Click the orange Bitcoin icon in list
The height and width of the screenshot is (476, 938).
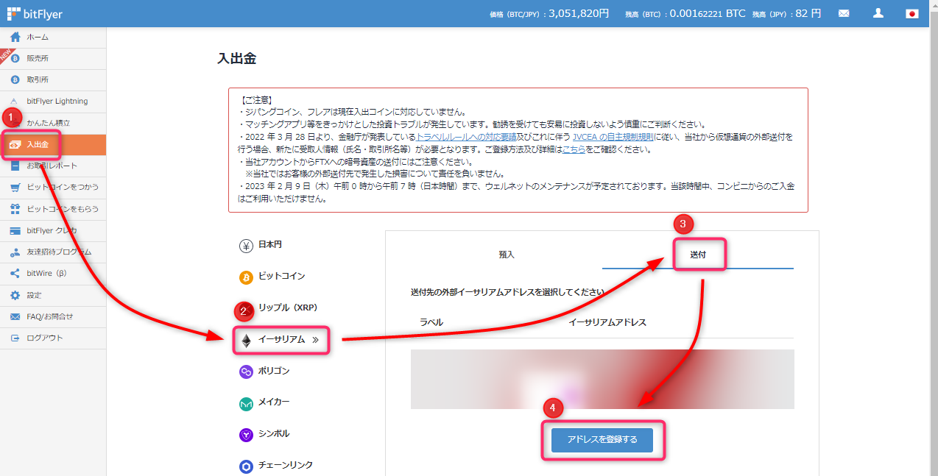pyautogui.click(x=246, y=277)
